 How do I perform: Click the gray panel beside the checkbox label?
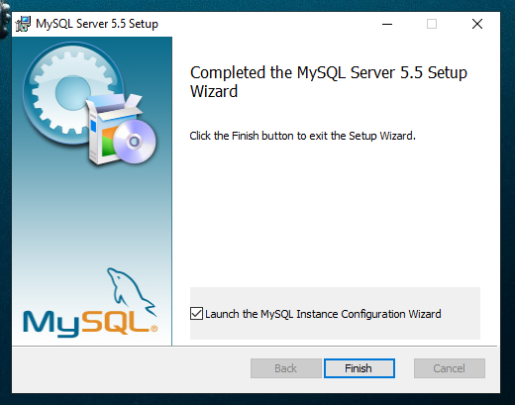[461, 313]
